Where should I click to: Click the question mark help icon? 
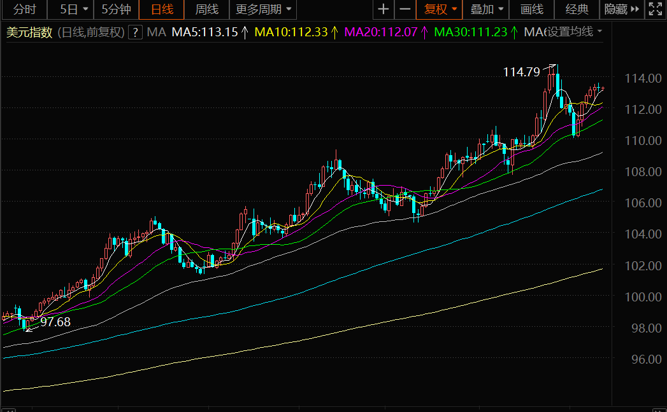pos(134,32)
